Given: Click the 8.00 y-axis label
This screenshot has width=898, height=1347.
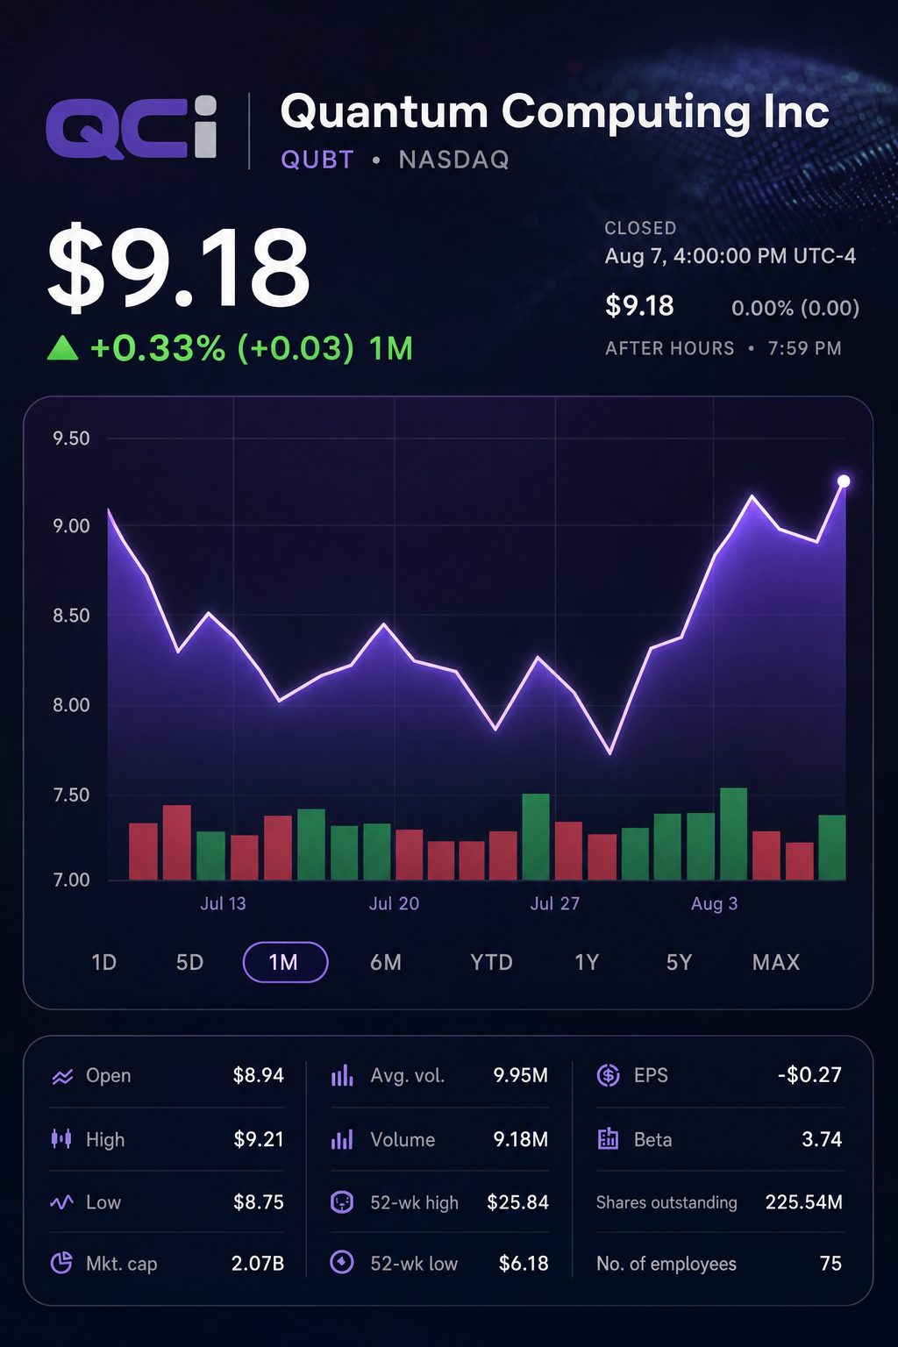Looking at the screenshot, I should 71,705.
